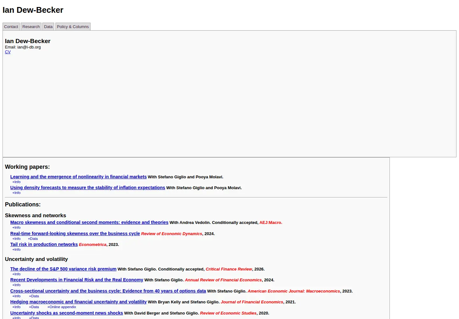Select the Data tab

pos(48,26)
